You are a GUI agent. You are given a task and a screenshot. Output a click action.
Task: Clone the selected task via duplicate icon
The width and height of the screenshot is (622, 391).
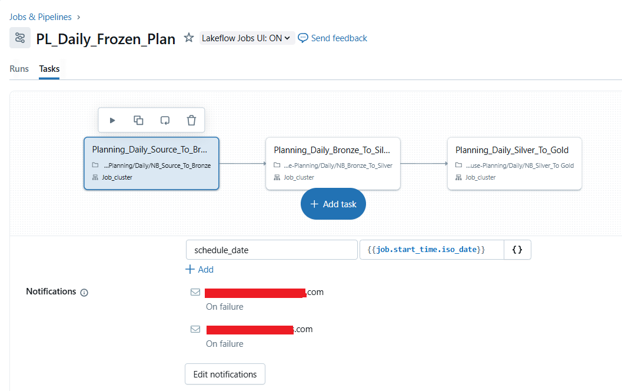pyautogui.click(x=138, y=120)
